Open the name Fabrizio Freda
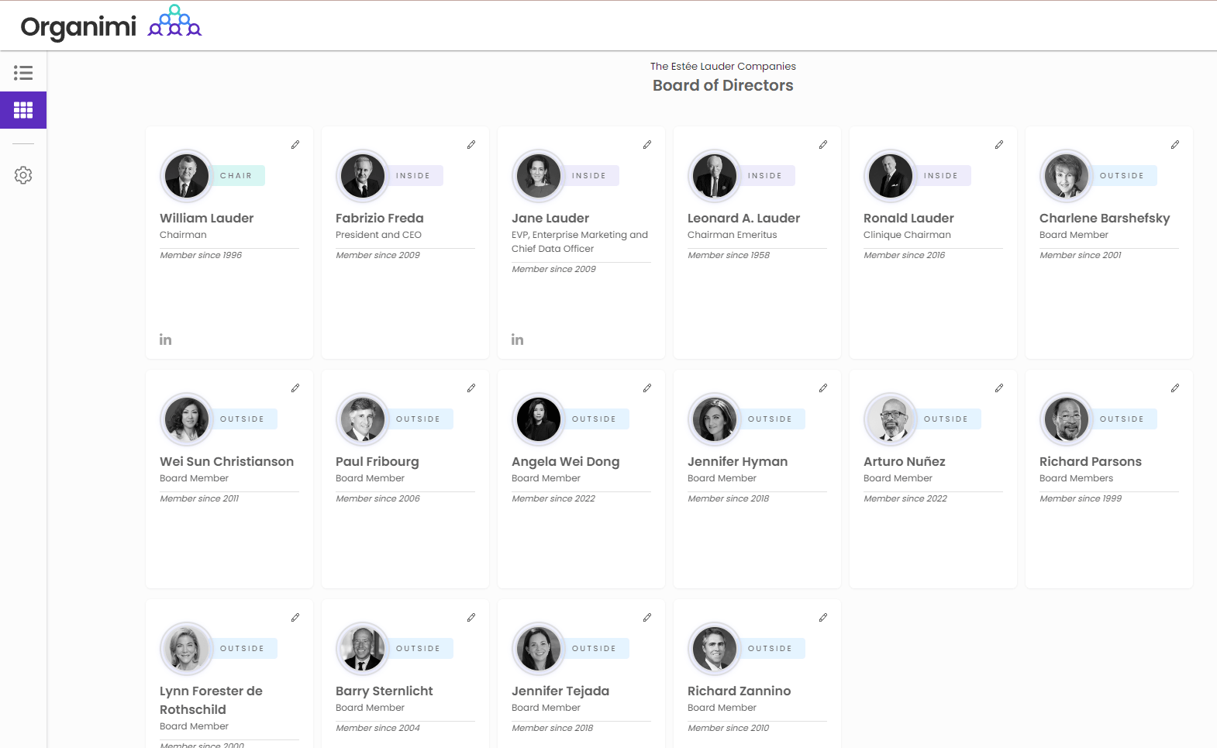 (380, 219)
